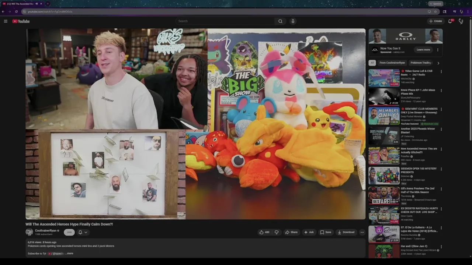
Task: Go to the YouTube home logo
Action: pyautogui.click(x=21, y=21)
